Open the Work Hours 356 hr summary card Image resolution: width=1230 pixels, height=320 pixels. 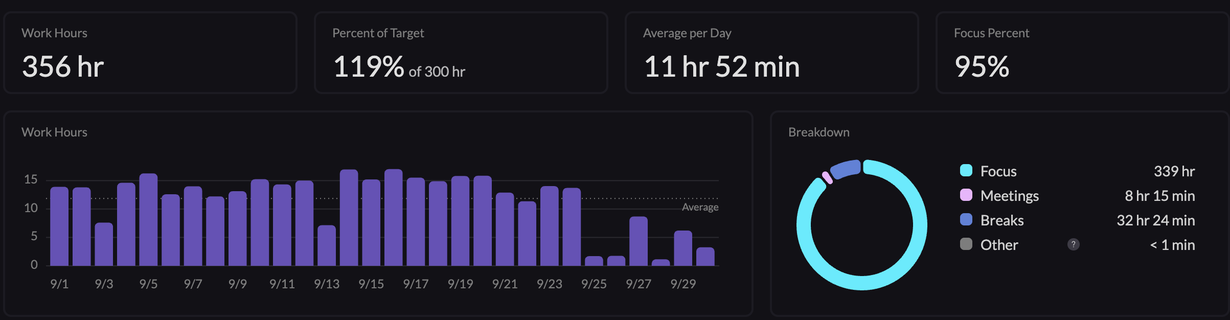(x=150, y=53)
